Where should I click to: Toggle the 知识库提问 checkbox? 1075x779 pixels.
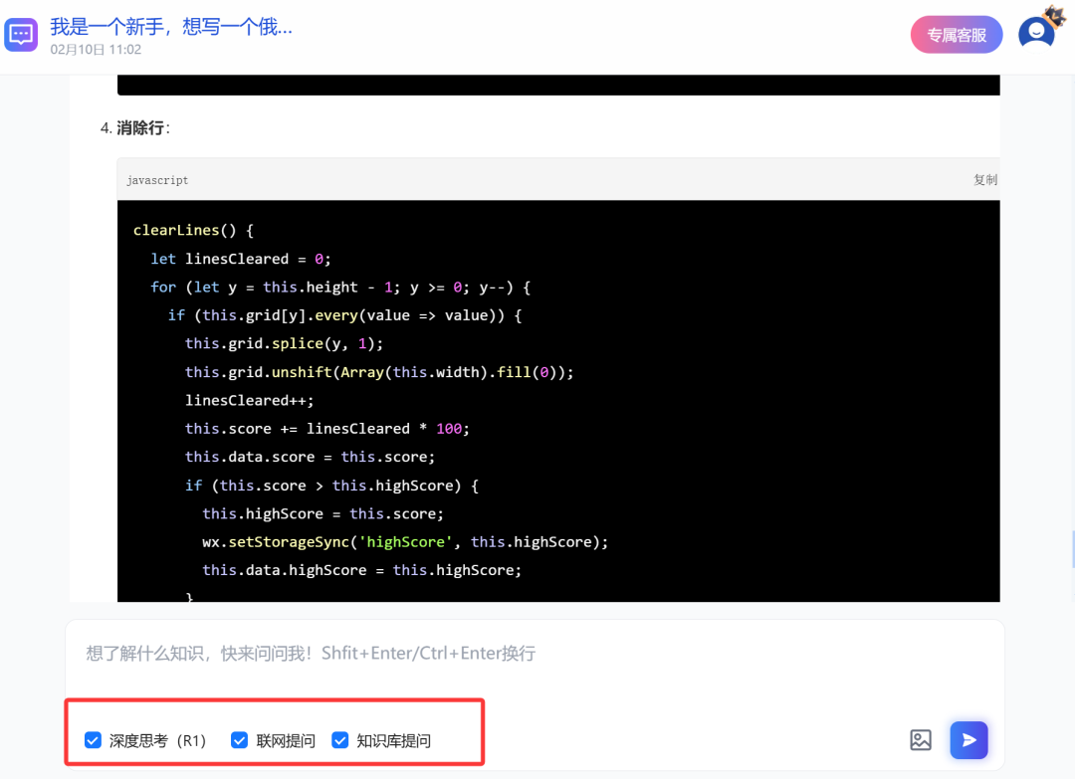340,740
